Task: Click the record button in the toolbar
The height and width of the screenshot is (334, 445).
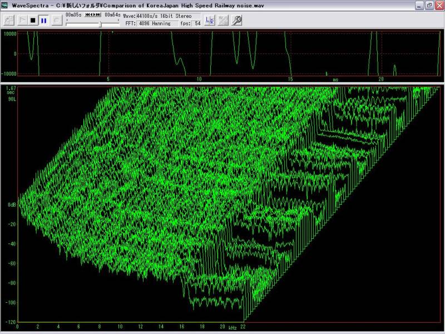Action: [57, 20]
